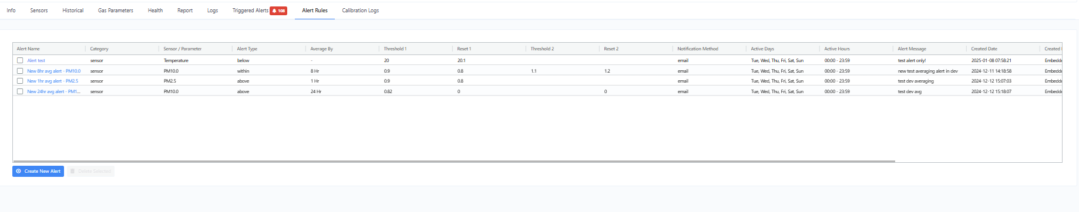Screen dimensions: 1079x212
Task: Click created date 2025-01-08 07:58:21
Action: [x=991, y=60]
